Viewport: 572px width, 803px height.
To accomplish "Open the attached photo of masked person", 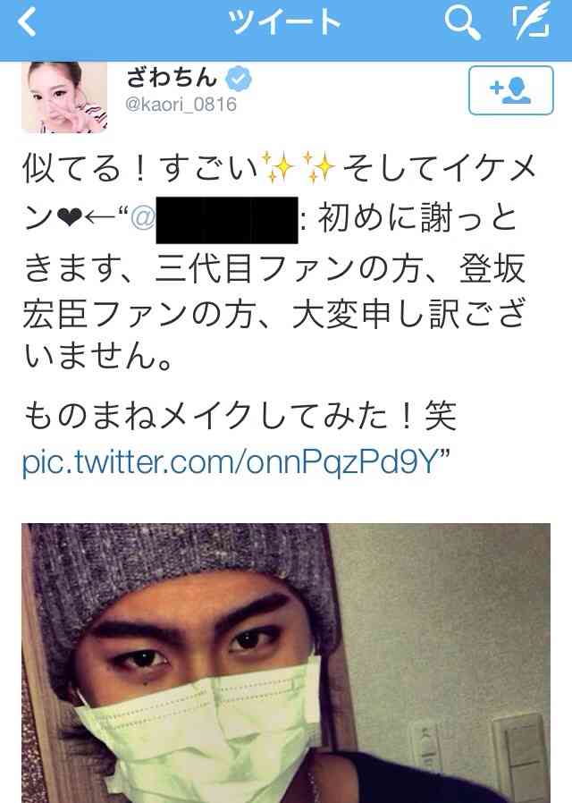I will [x=286, y=663].
